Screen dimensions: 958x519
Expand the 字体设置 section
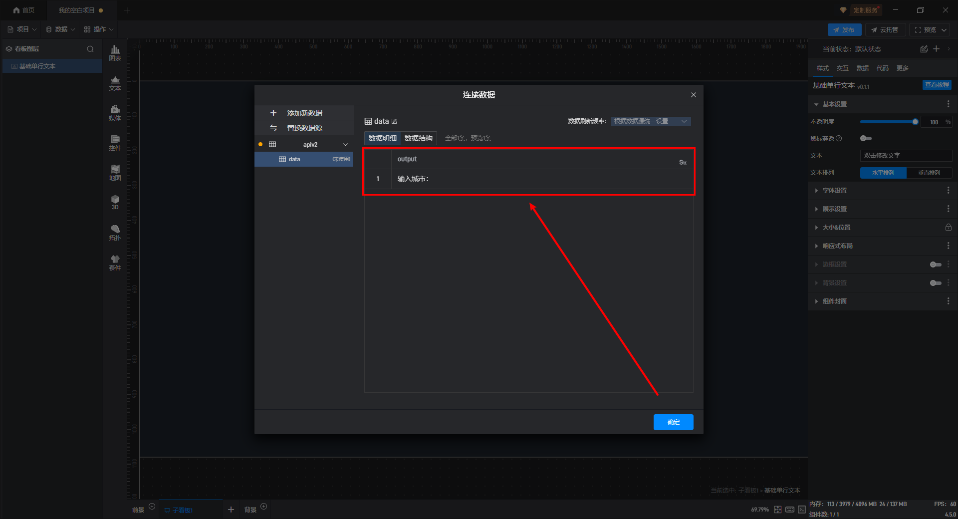point(816,191)
